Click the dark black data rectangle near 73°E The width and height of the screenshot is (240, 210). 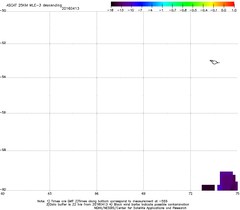208,188
